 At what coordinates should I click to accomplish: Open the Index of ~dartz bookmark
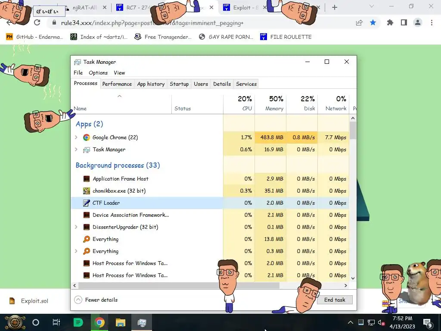click(99, 37)
